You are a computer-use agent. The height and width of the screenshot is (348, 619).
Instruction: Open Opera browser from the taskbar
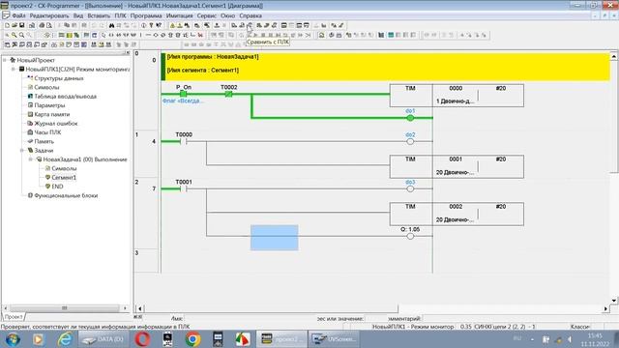tap(142, 339)
